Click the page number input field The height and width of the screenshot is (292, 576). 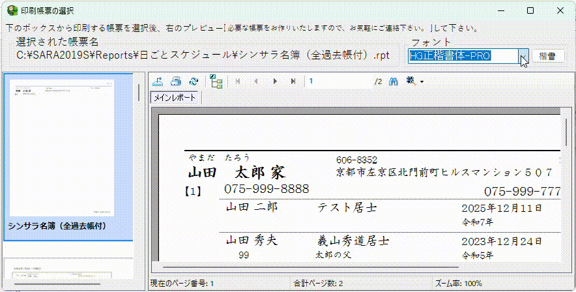click(x=339, y=81)
